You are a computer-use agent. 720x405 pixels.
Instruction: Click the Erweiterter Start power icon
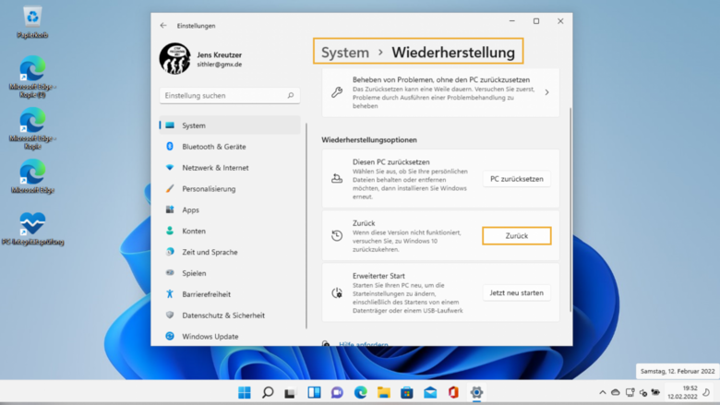(x=337, y=292)
